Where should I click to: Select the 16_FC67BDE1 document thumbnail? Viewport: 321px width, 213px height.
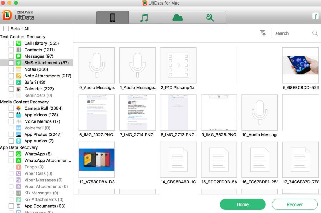[x=260, y=160]
